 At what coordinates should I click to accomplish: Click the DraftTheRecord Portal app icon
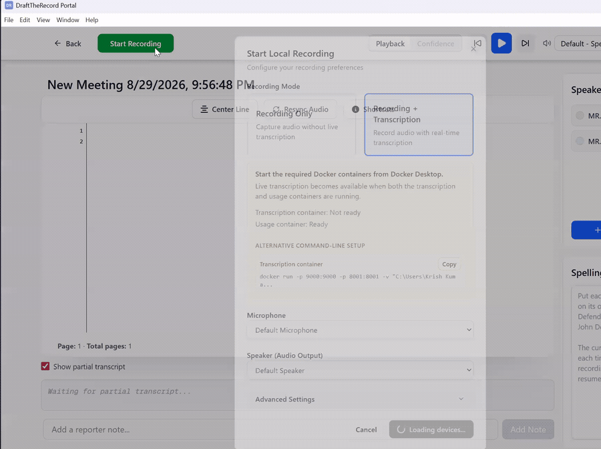coord(9,5)
